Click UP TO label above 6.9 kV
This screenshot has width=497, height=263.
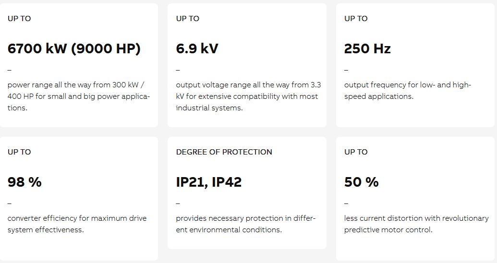pos(187,19)
